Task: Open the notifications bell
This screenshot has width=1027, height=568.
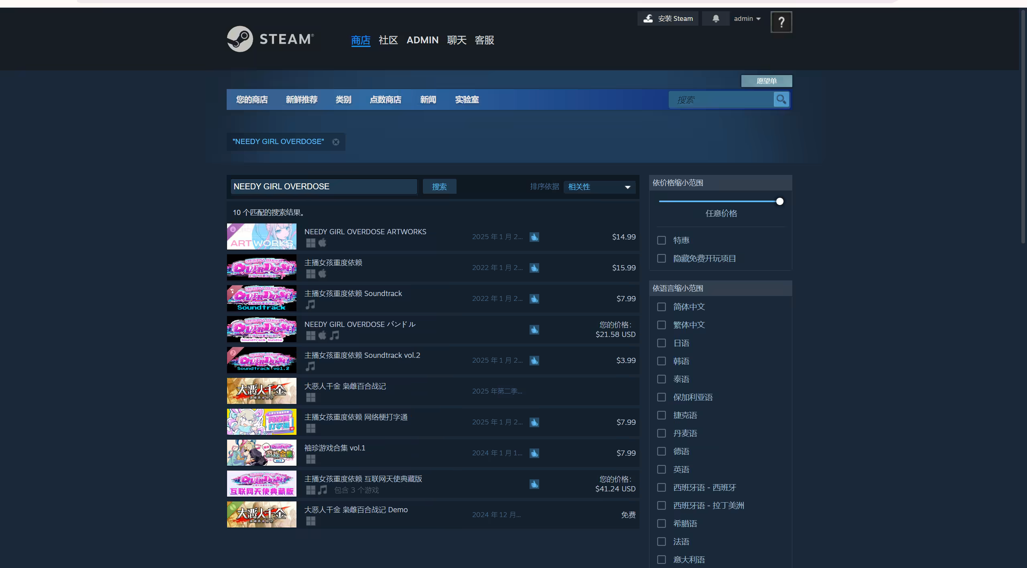Action: click(716, 18)
